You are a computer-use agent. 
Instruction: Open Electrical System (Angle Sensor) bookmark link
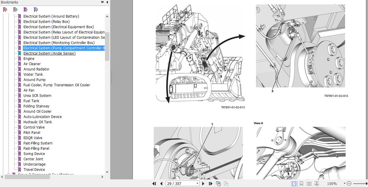[49, 53]
